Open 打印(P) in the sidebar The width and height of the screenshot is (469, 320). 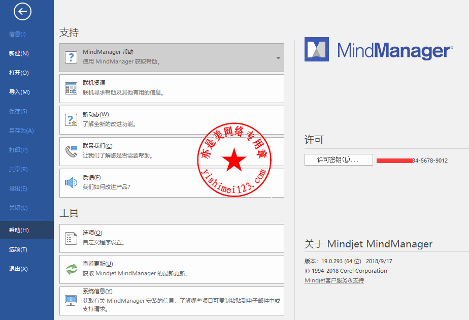pyautogui.click(x=18, y=150)
